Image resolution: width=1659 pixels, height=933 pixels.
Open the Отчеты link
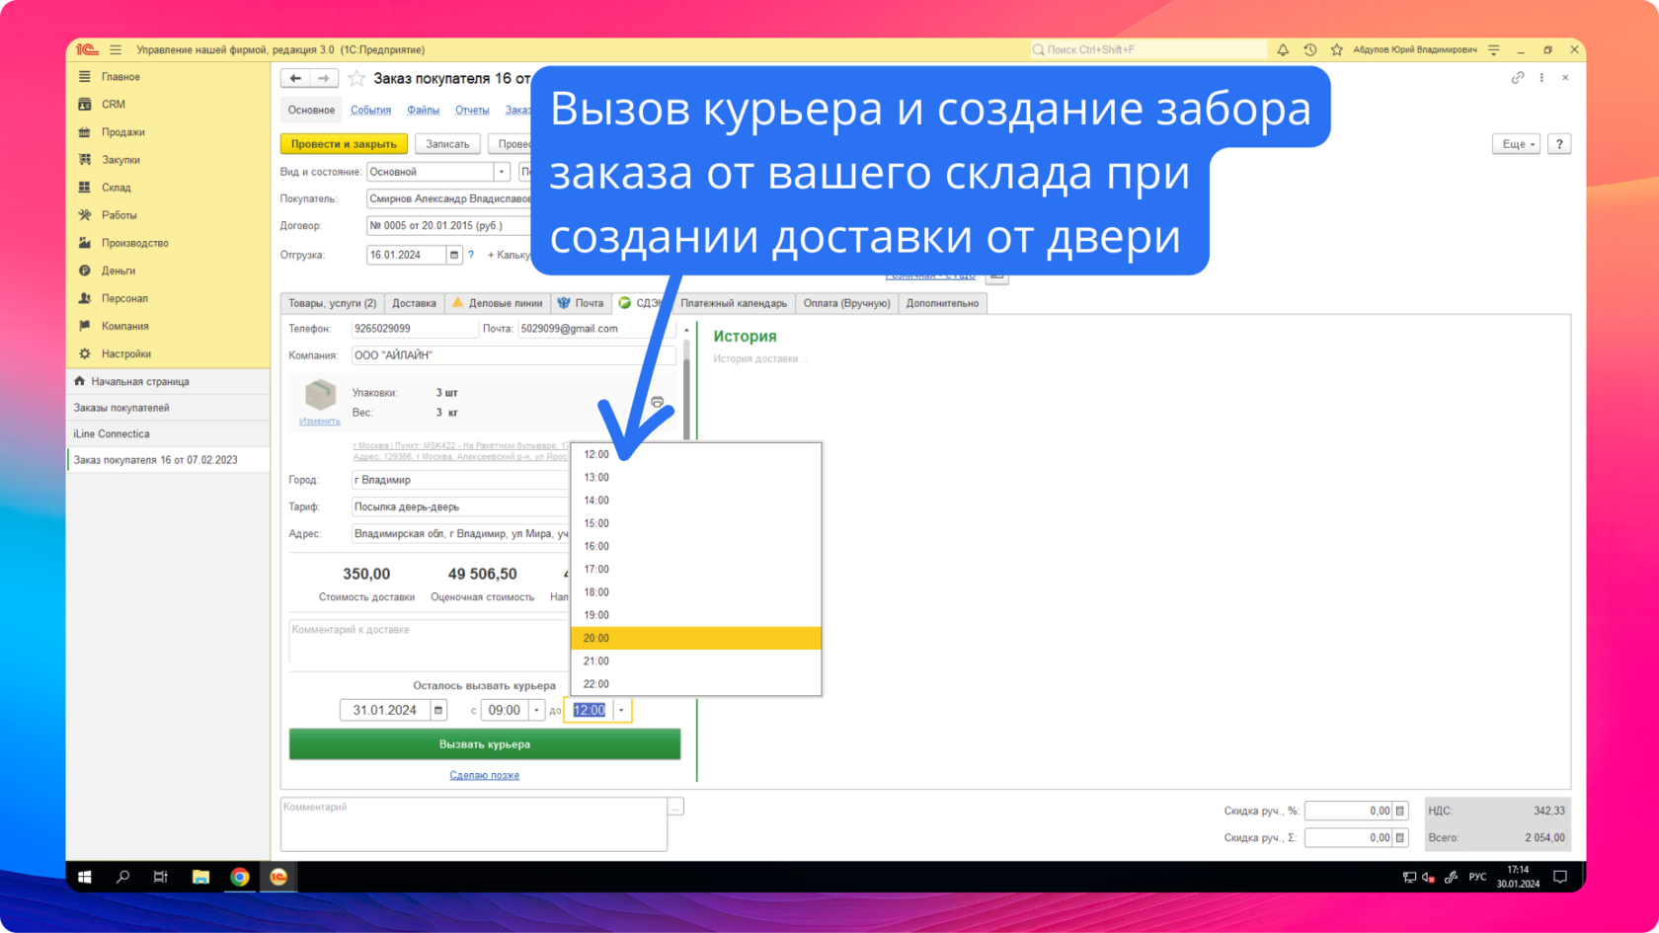472,110
